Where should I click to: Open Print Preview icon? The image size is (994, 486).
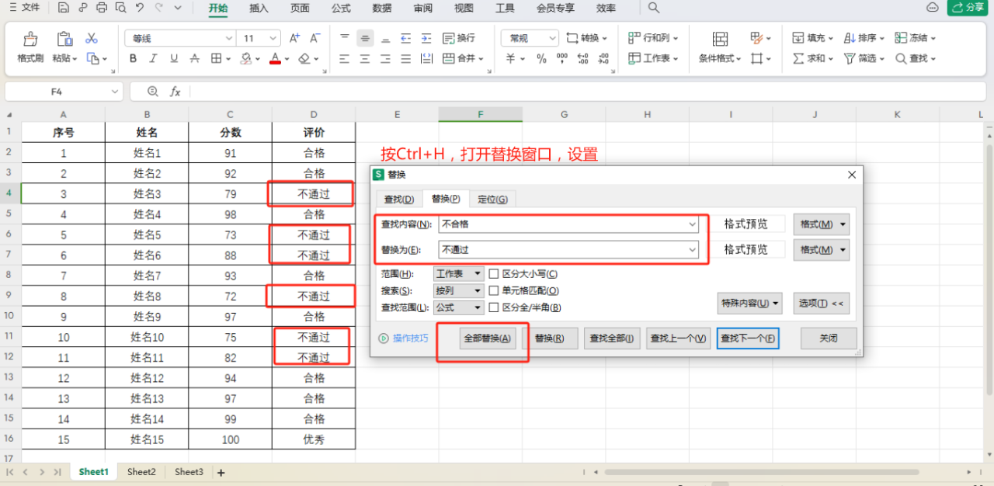point(120,8)
